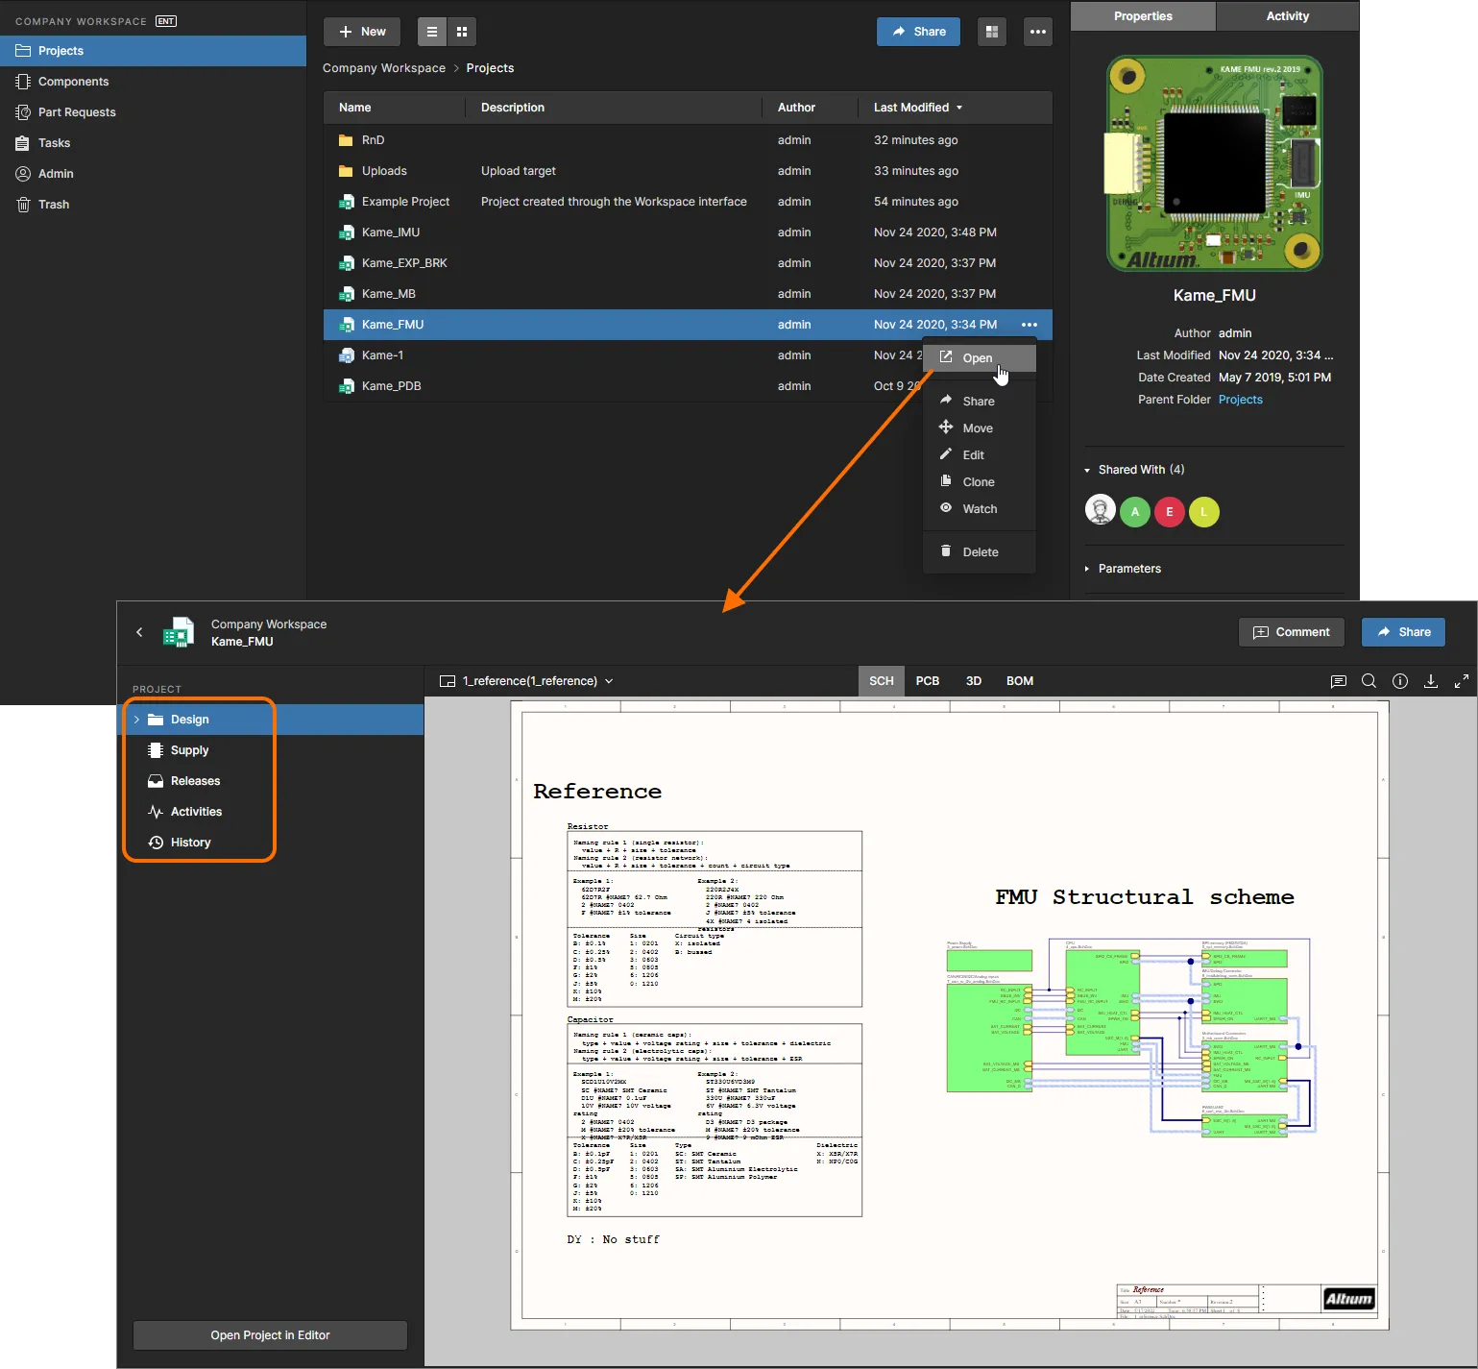This screenshot has width=1478, height=1369.
Task: Select the Kame_EXP_BRK project row
Action: point(688,263)
